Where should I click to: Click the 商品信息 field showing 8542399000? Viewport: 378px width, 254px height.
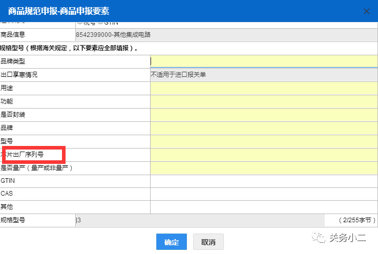click(x=225, y=35)
